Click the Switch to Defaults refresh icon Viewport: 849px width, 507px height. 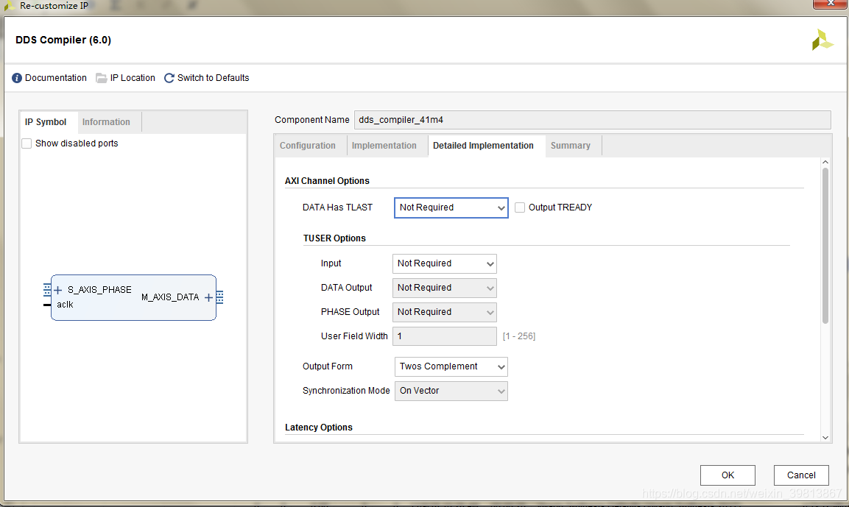169,78
